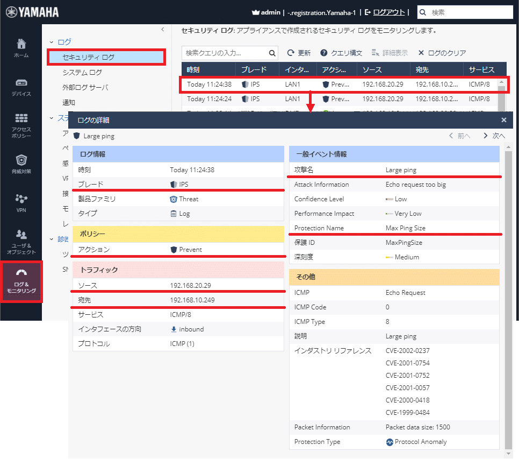519x459 pixels.
Task: Click the ログアウト link
Action: tap(388, 12)
